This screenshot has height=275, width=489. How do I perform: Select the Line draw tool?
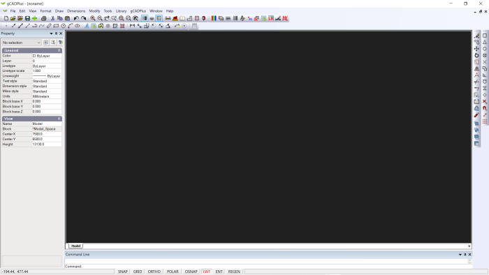(x=27, y=26)
